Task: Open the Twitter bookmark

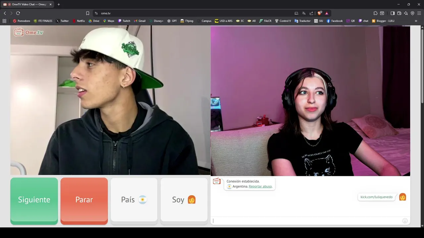Action: click(x=62, y=21)
